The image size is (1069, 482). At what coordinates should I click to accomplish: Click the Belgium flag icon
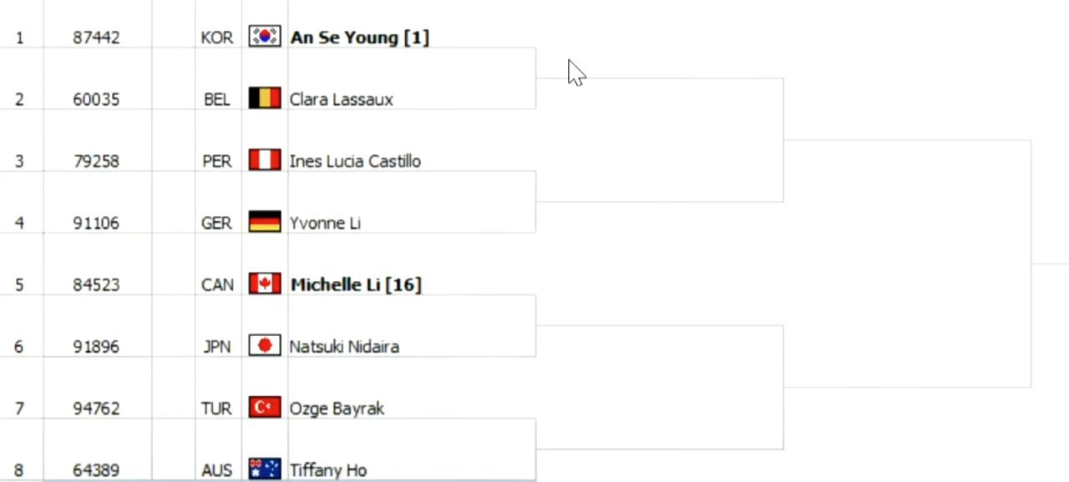point(265,98)
